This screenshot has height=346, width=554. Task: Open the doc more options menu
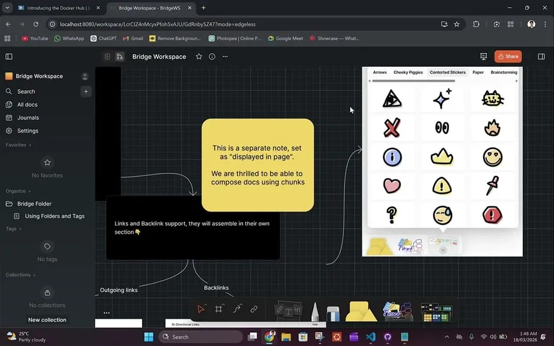[x=225, y=57]
